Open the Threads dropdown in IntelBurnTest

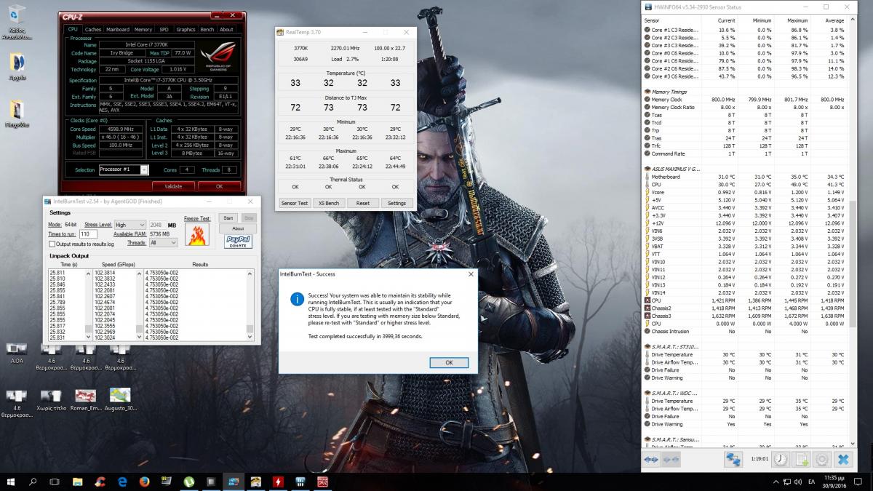point(162,242)
